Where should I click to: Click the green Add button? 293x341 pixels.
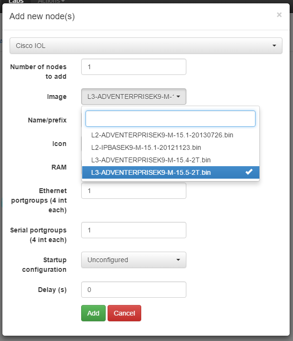93,313
